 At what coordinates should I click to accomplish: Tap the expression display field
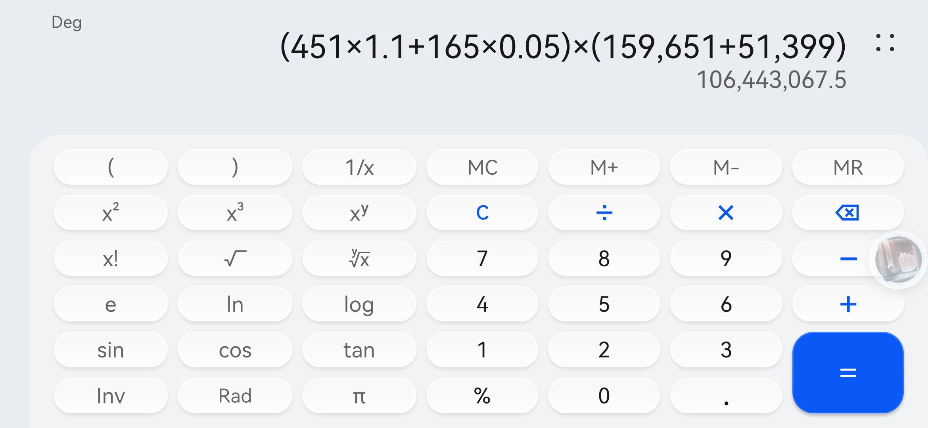[x=562, y=47]
